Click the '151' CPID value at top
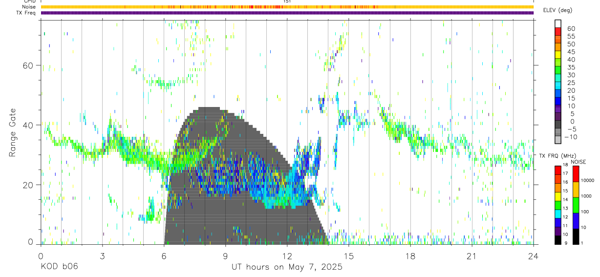The height and width of the screenshot is (277, 600). [x=287, y=2]
